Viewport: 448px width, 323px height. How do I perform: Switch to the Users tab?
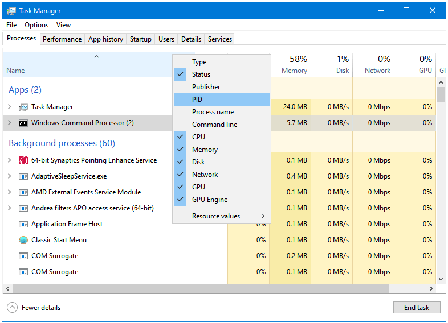click(166, 39)
